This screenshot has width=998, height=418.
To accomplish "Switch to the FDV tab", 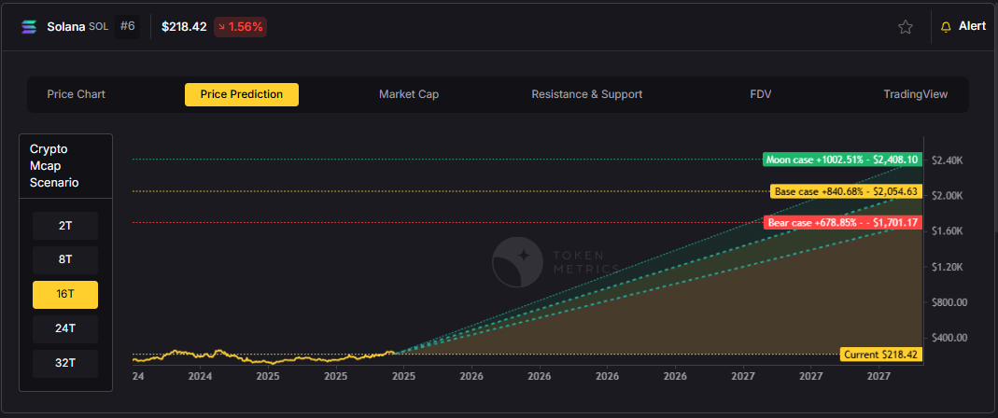I will 761,94.
